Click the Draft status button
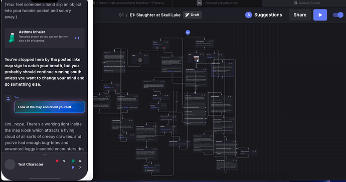 coord(192,15)
